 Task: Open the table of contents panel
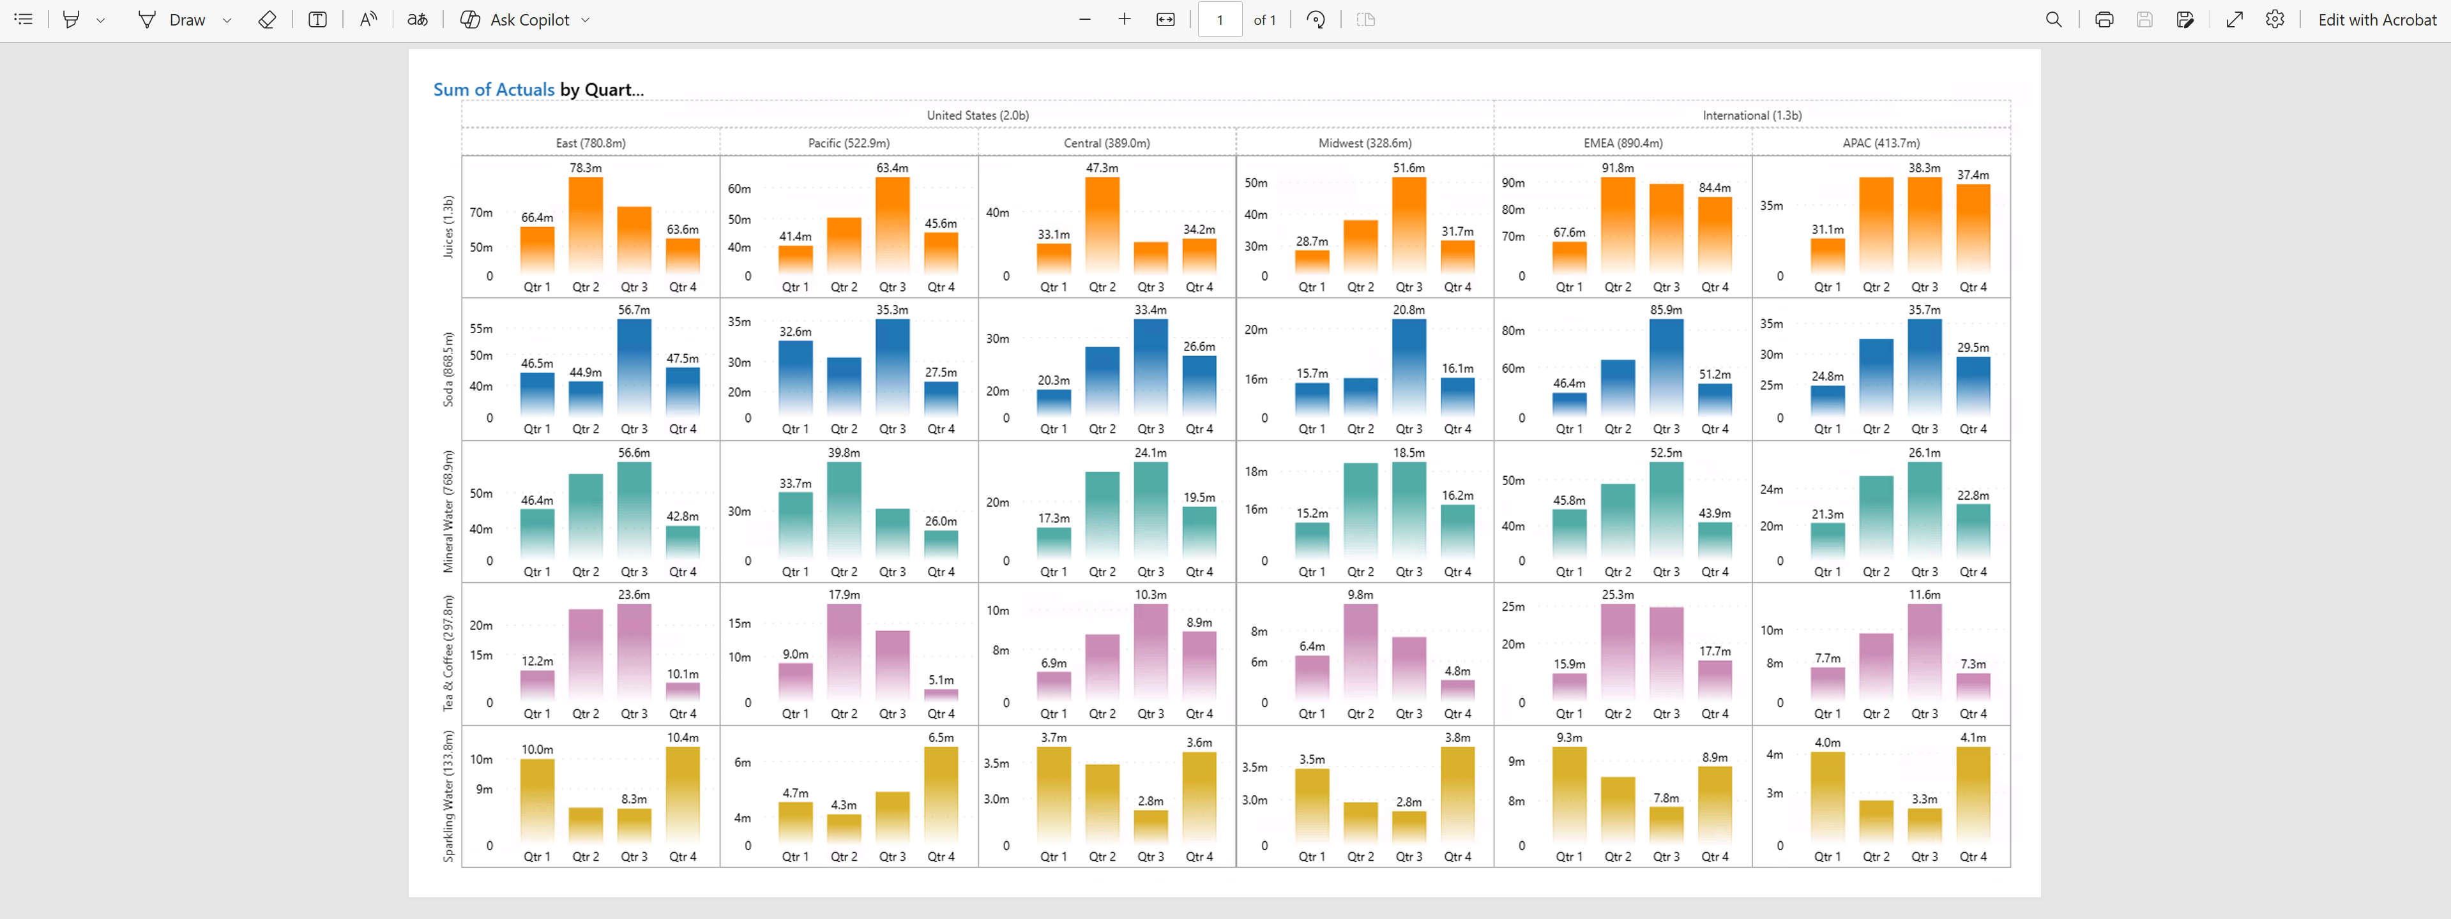click(24, 19)
